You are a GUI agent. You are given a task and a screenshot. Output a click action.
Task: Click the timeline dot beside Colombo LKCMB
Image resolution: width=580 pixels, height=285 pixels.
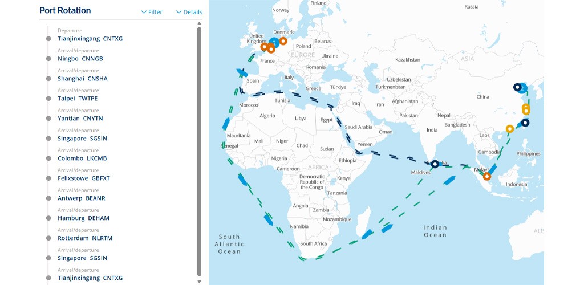coord(48,158)
